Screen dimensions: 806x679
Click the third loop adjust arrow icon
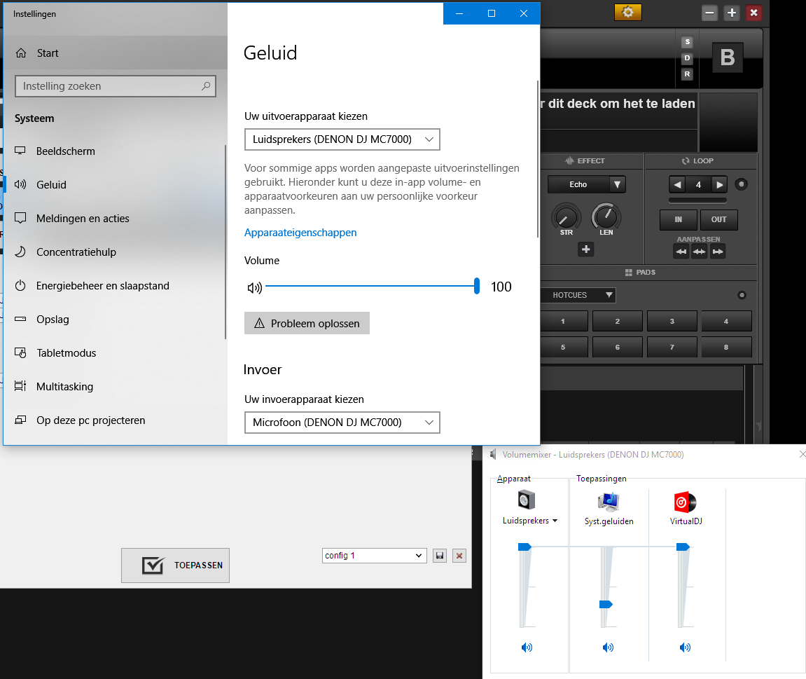pyautogui.click(x=718, y=252)
